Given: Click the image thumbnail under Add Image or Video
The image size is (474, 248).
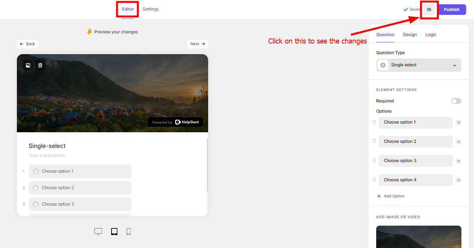Looking at the screenshot, I should 419,237.
